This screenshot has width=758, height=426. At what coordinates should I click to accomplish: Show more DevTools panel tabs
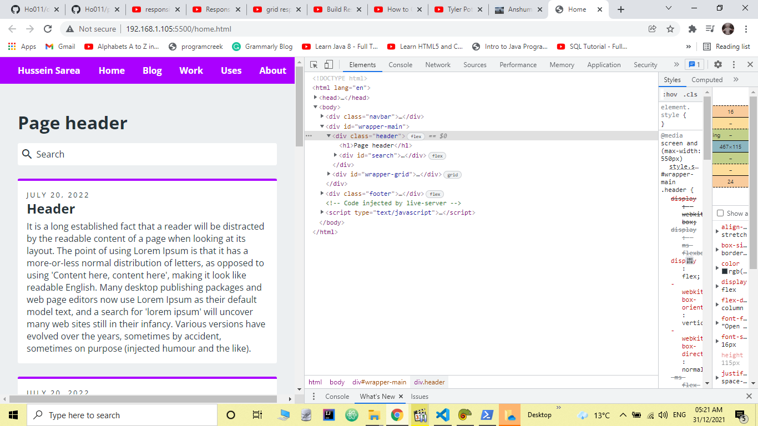click(676, 64)
